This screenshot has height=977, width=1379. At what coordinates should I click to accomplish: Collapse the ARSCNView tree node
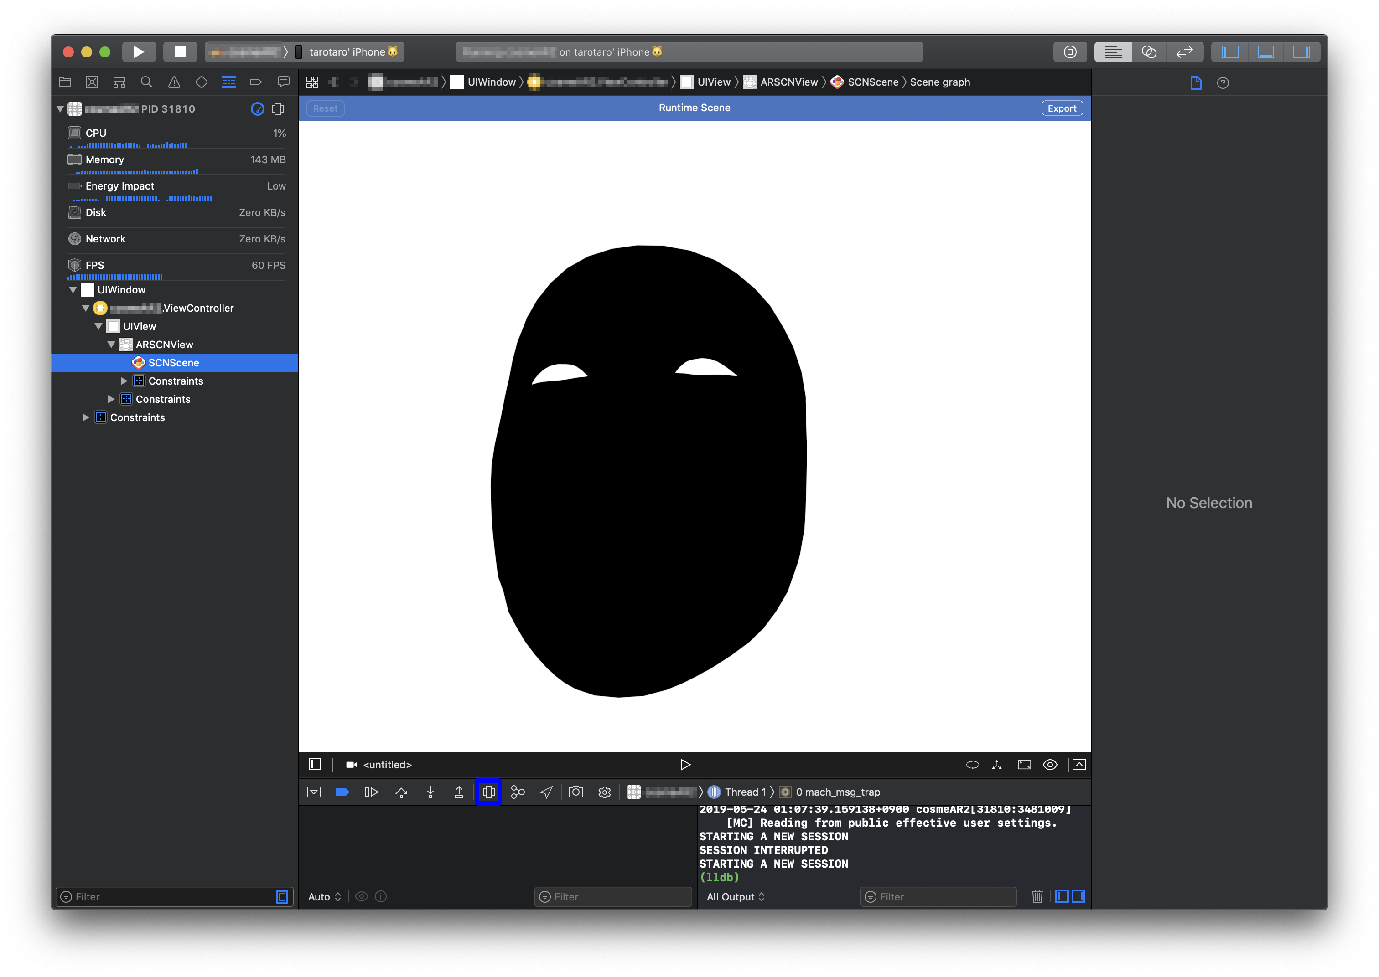point(111,345)
